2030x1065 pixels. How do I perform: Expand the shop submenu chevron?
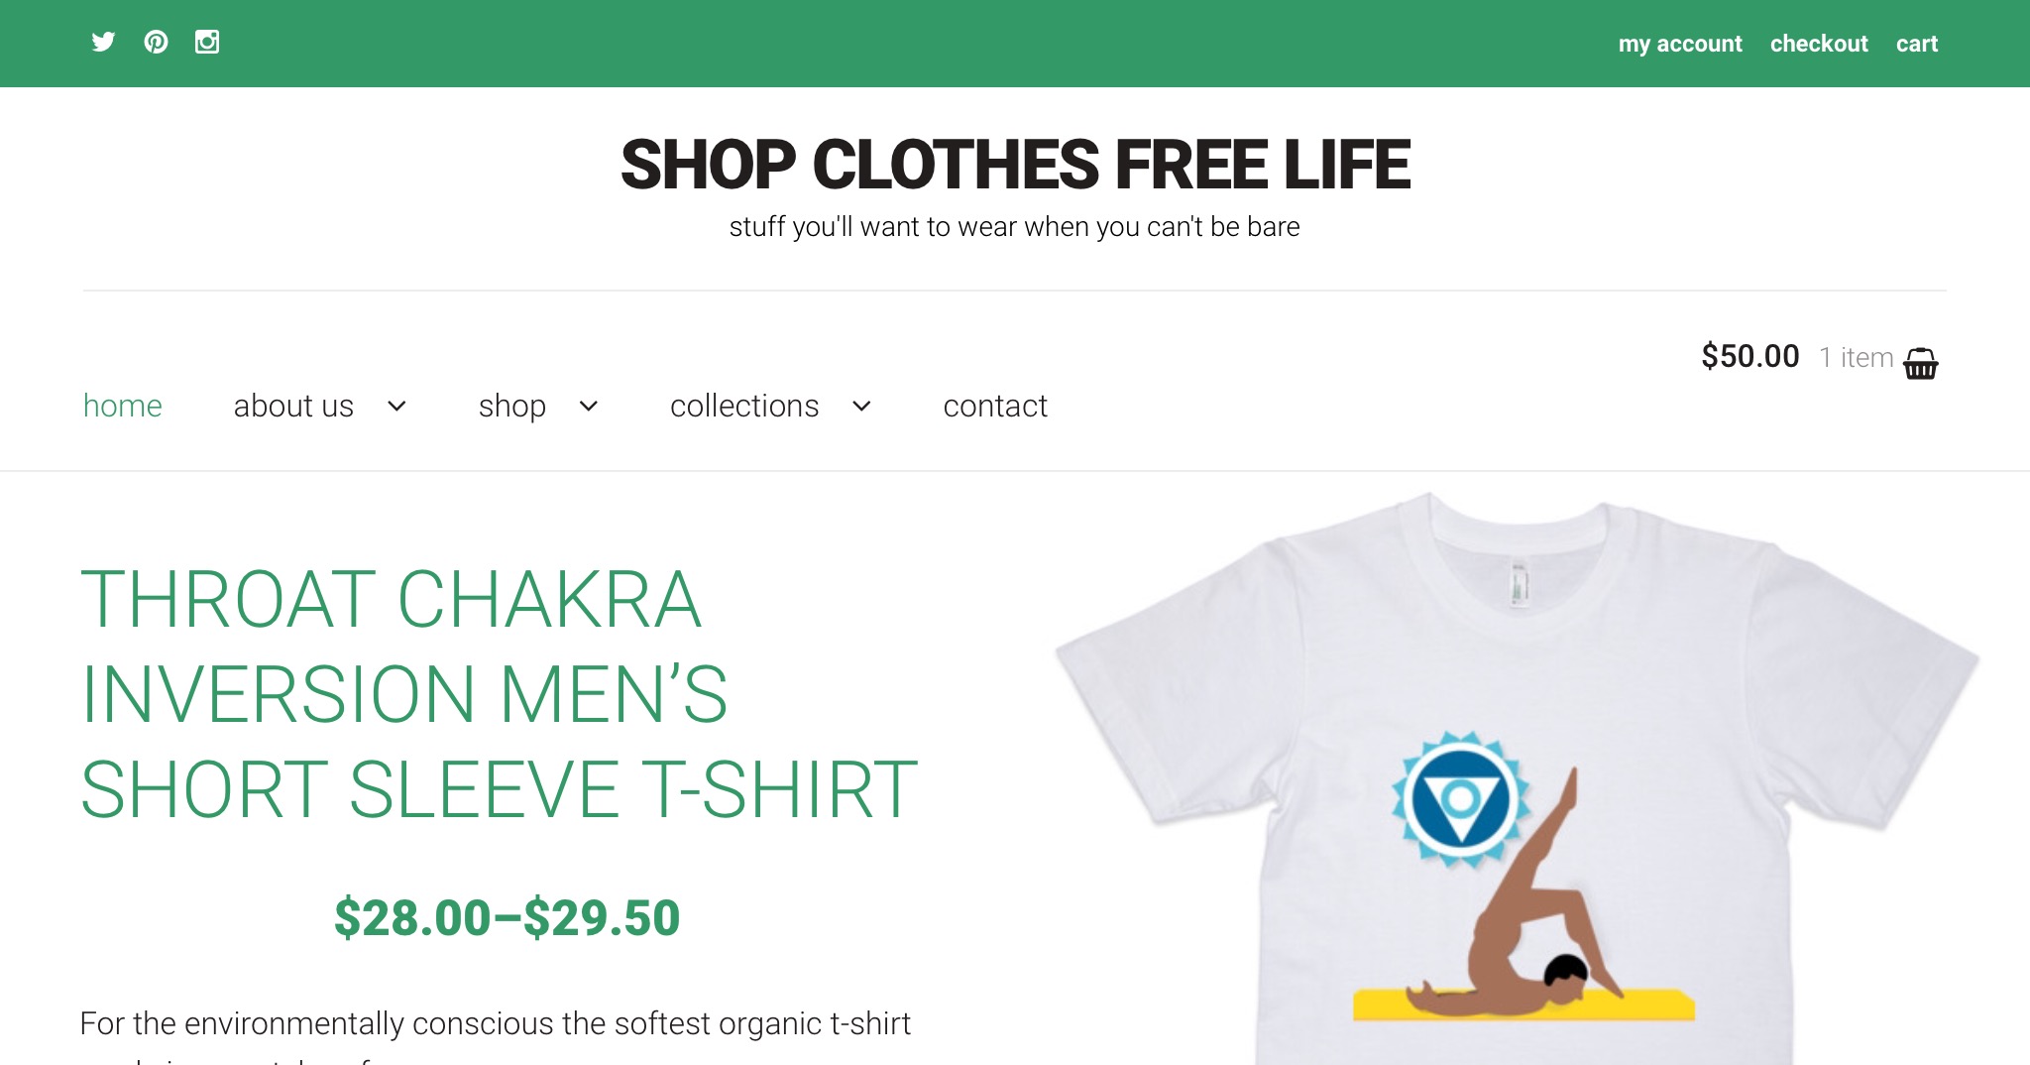pyautogui.click(x=589, y=406)
